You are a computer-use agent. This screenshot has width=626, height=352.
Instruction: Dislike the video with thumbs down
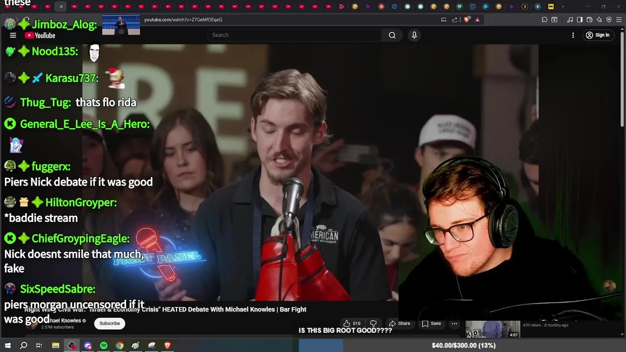click(x=373, y=323)
